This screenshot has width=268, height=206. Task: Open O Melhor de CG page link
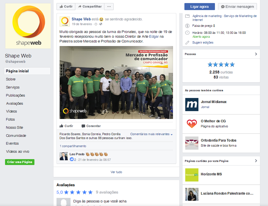tap(213, 121)
